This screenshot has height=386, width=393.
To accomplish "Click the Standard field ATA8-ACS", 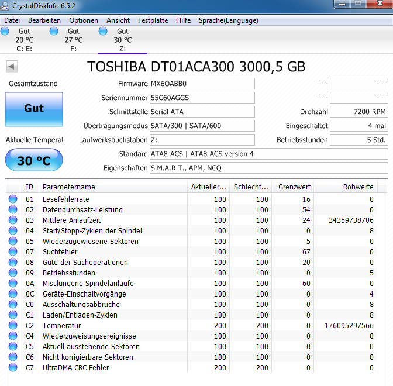I will [269, 154].
